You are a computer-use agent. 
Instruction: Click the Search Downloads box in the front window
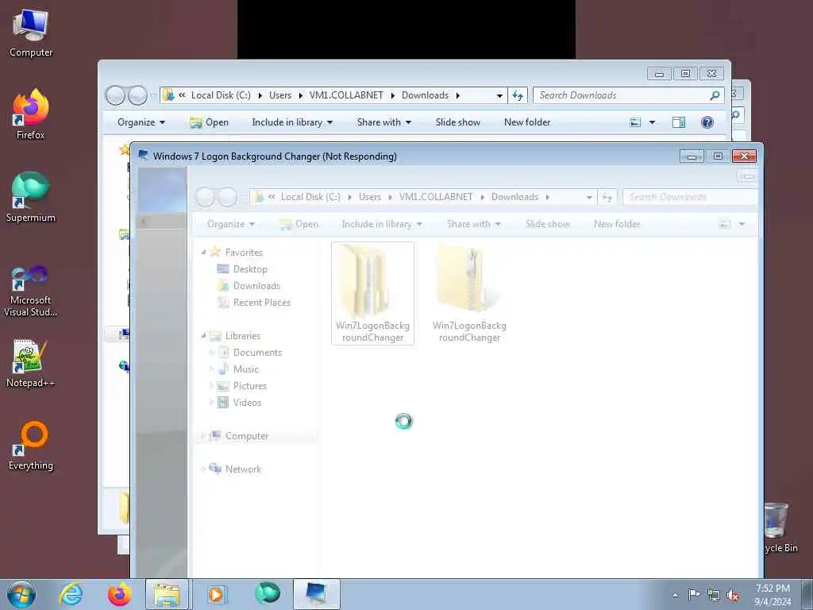coord(690,197)
